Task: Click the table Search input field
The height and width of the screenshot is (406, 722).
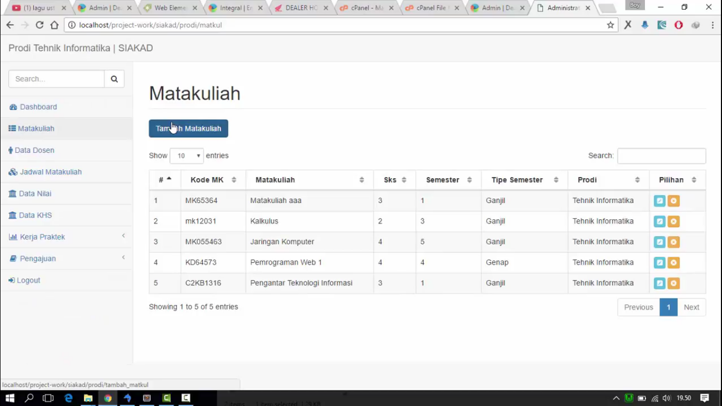Action: point(661,156)
